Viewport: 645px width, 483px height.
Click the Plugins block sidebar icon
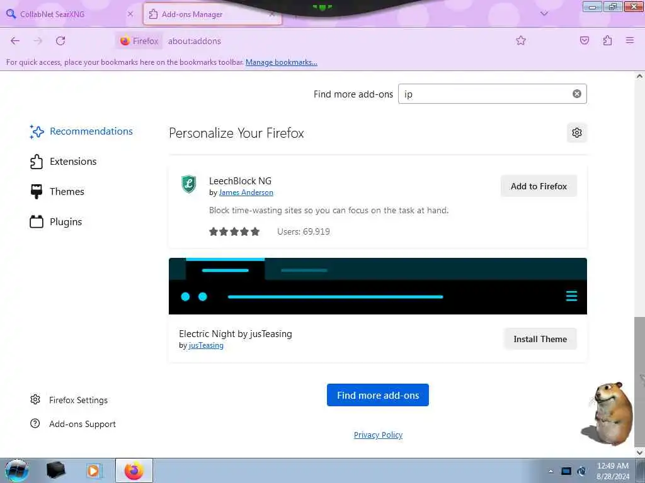tap(36, 222)
